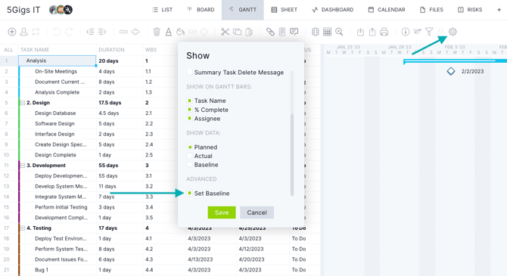Uncheck the % Complete checkbox
This screenshot has height=276, width=507.
point(189,110)
